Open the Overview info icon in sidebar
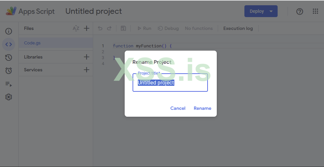 pyautogui.click(x=9, y=31)
